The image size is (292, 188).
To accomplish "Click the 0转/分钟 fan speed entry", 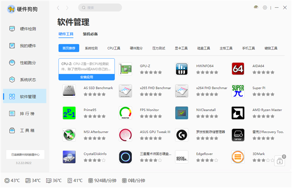I will point(133,181).
